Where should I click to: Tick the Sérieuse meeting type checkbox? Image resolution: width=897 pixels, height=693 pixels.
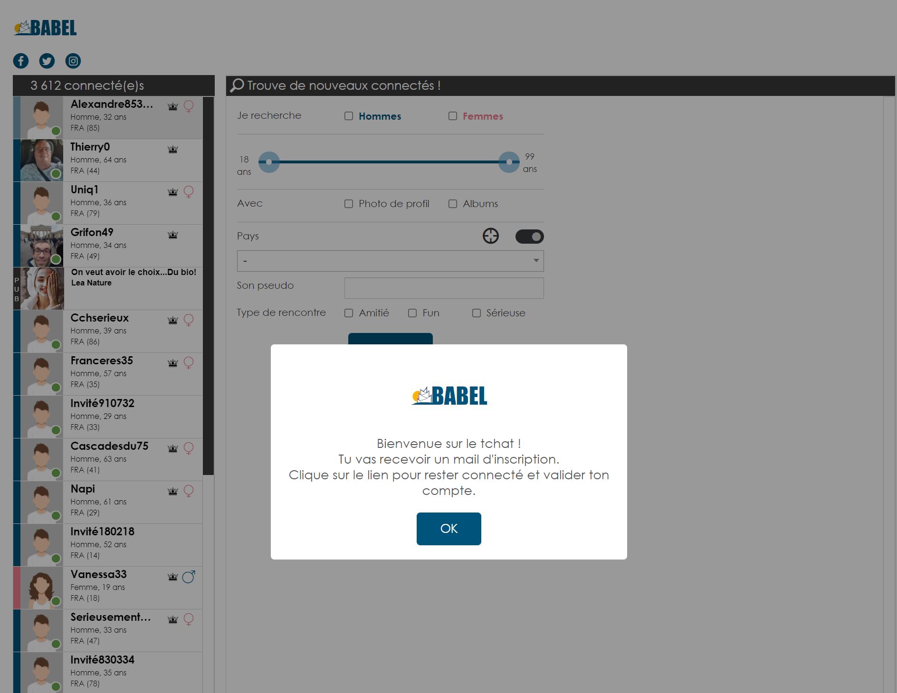[476, 313]
